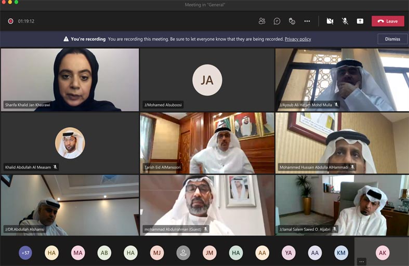Viewport: 409px width, 266px height.
Task: Click the JA avatar of Mohamed Alsuboosi
Action: point(207,79)
